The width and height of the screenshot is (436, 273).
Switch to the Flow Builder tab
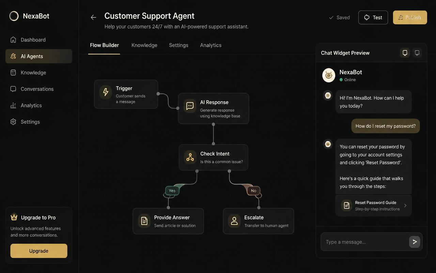coord(104,45)
